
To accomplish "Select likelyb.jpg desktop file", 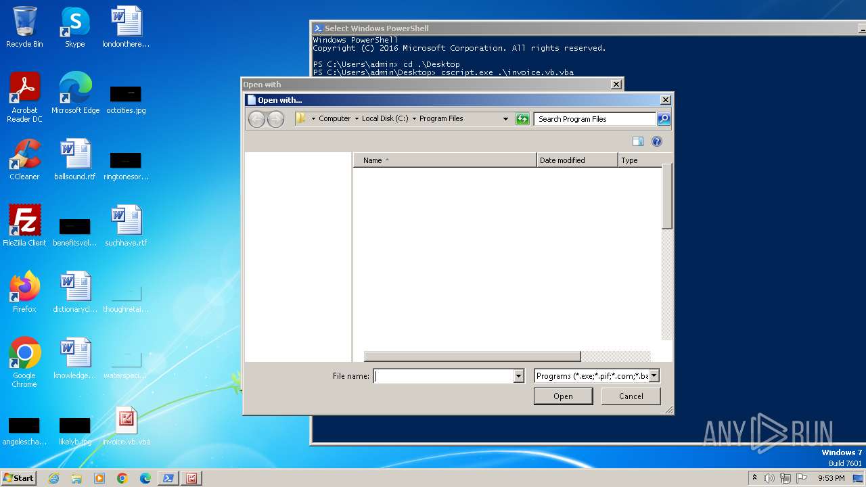I will [75, 431].
